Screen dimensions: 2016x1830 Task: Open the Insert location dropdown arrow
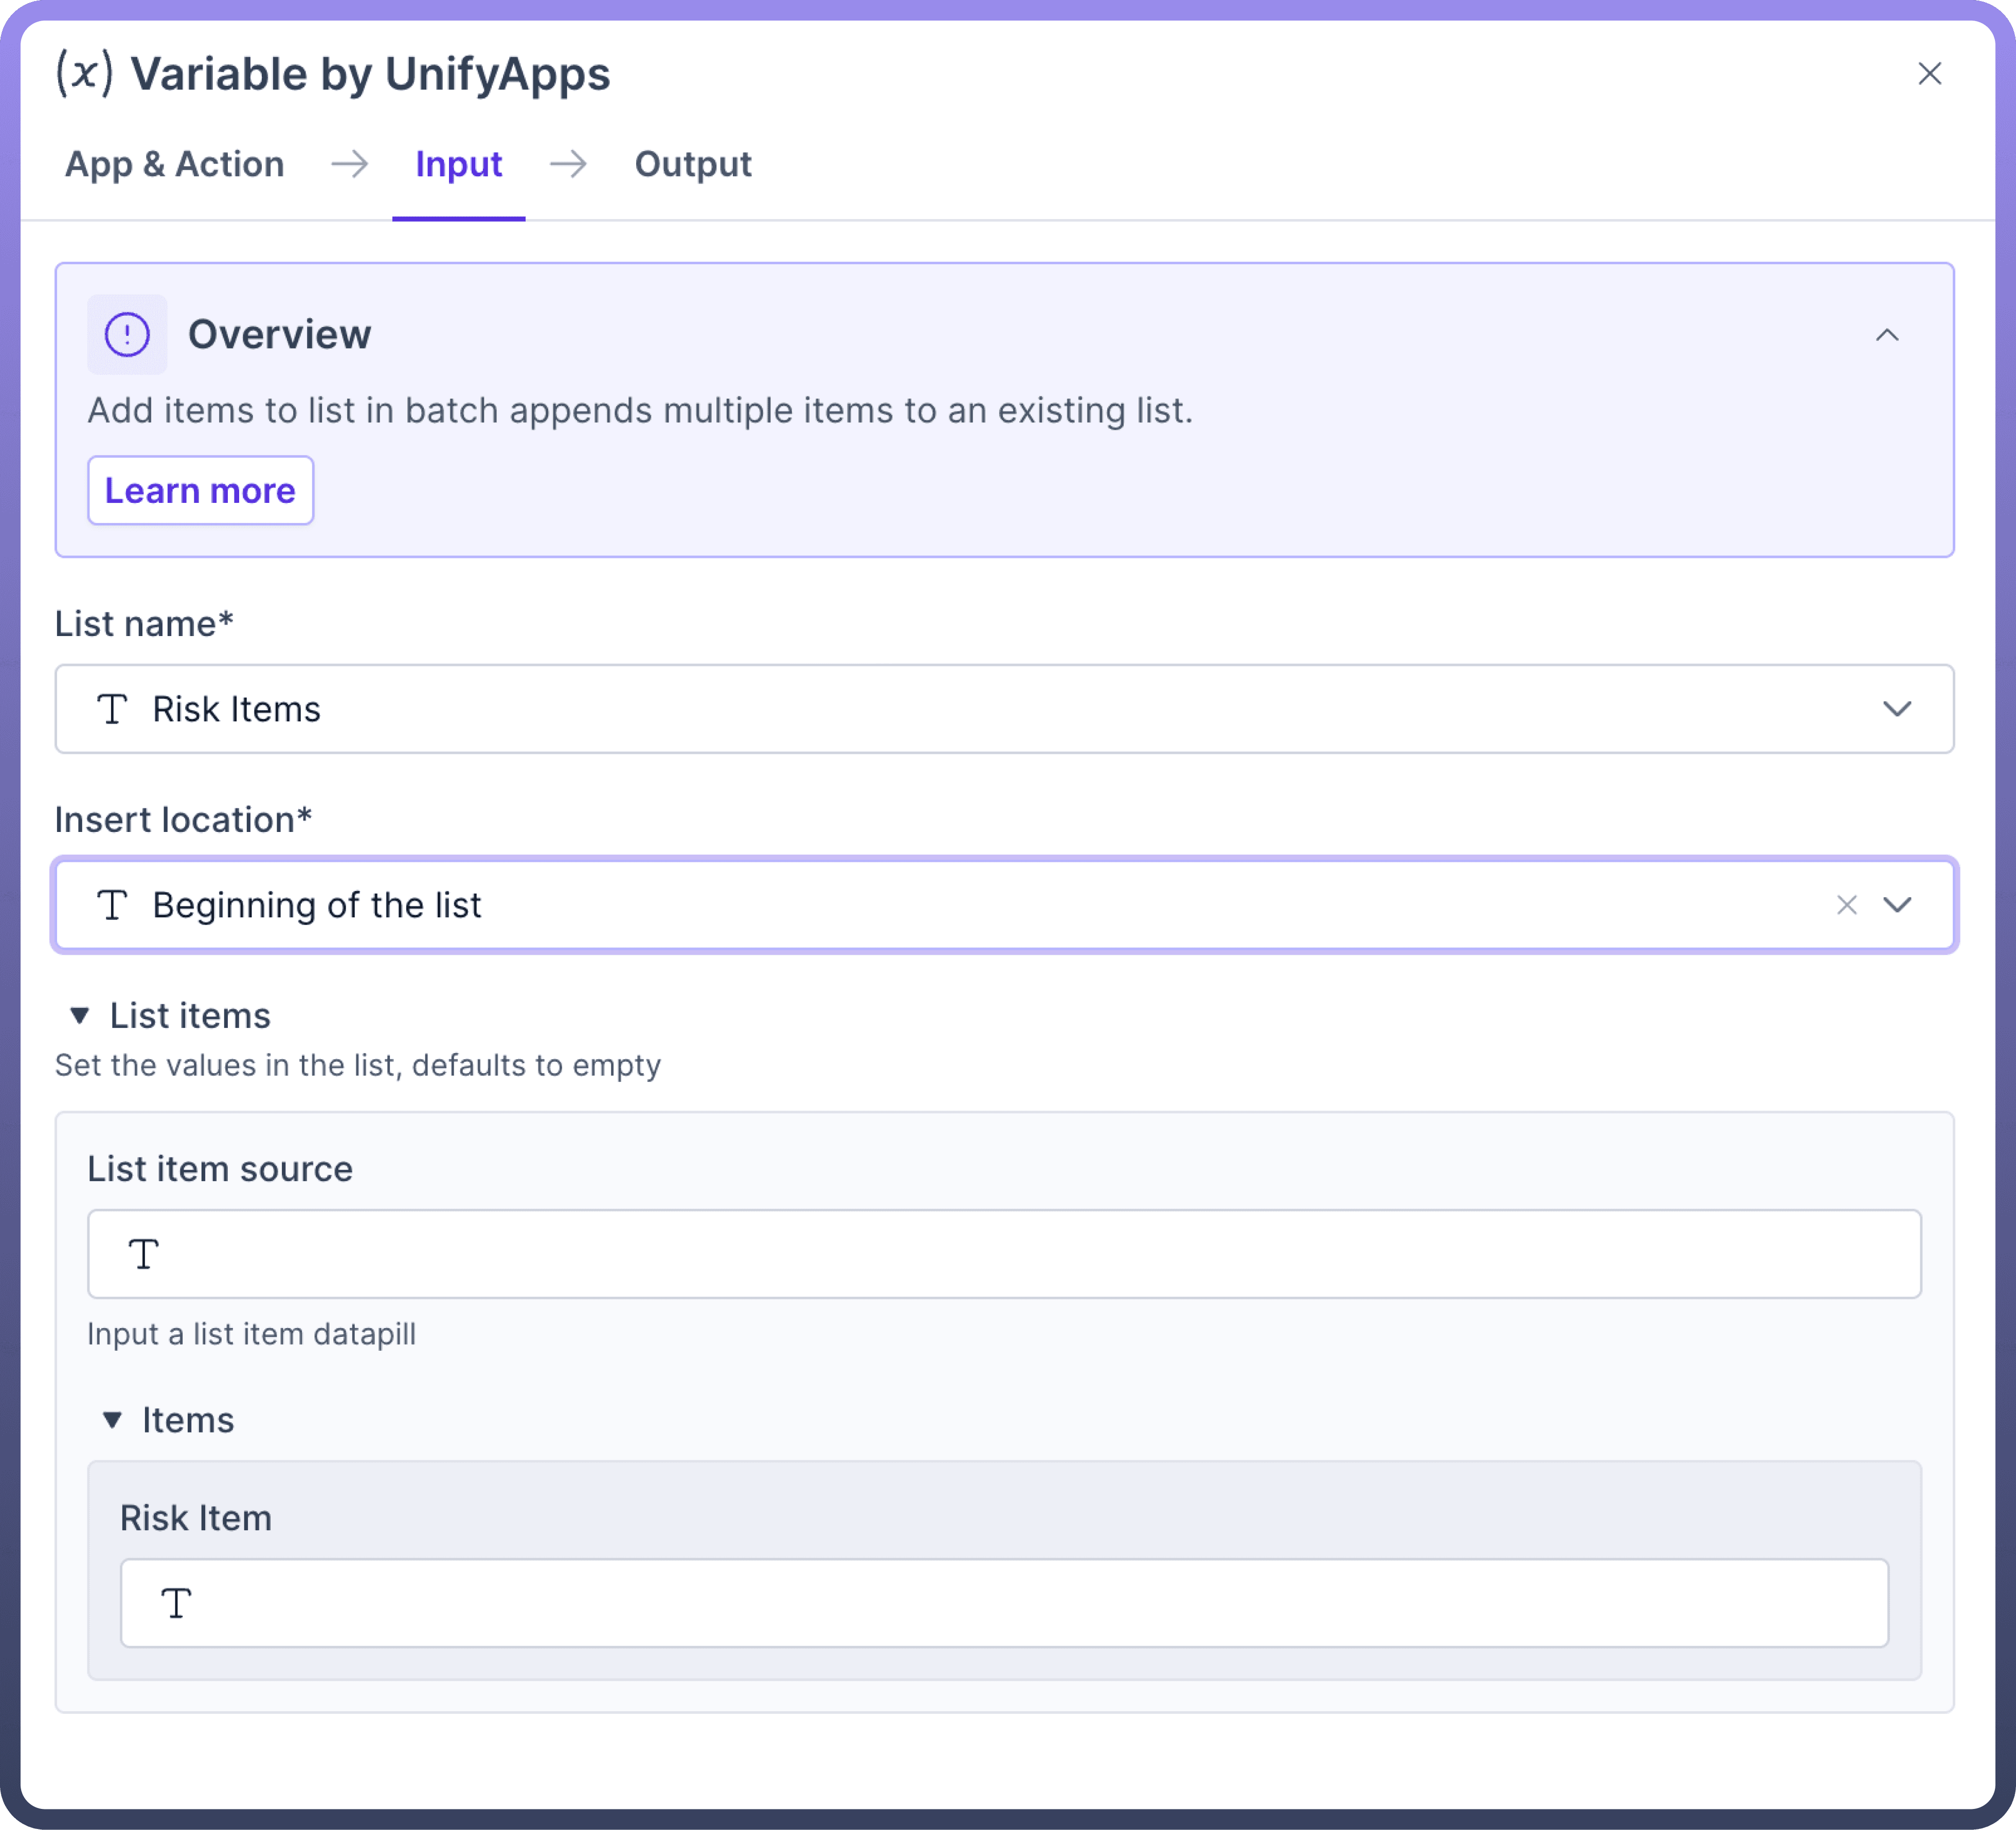1896,905
